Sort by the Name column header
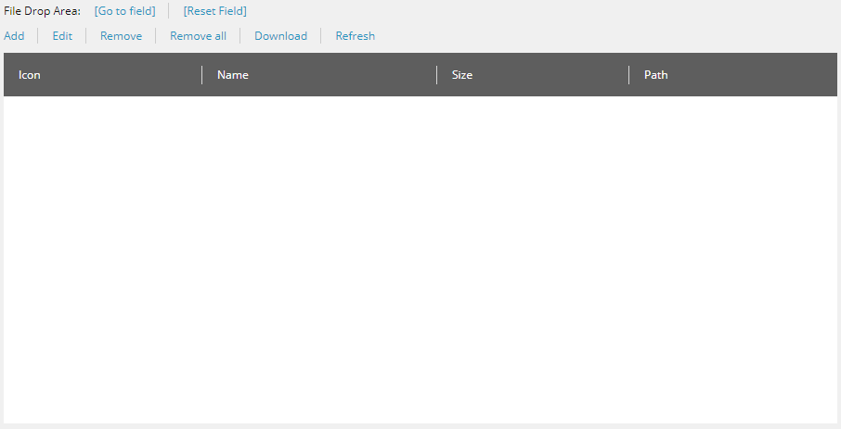Viewport: 841px width, 429px height. tap(232, 75)
